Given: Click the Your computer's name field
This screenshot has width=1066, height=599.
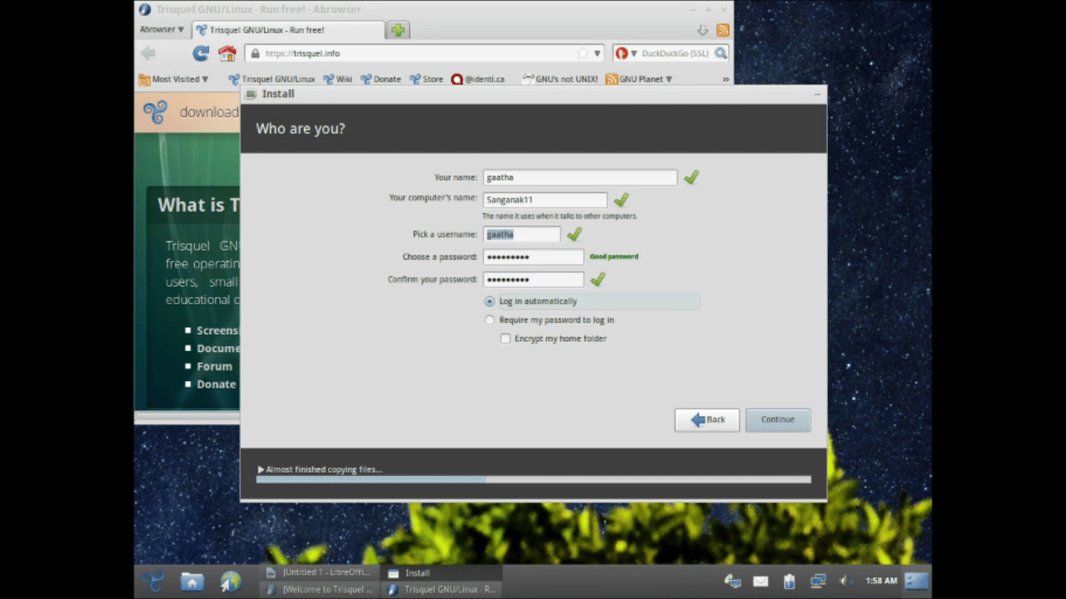Looking at the screenshot, I should (545, 200).
